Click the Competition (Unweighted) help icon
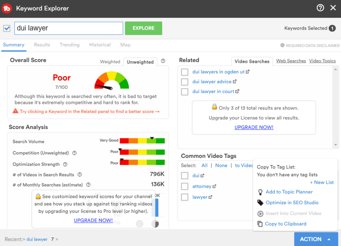This screenshot has width=341, height=246. click(x=74, y=153)
